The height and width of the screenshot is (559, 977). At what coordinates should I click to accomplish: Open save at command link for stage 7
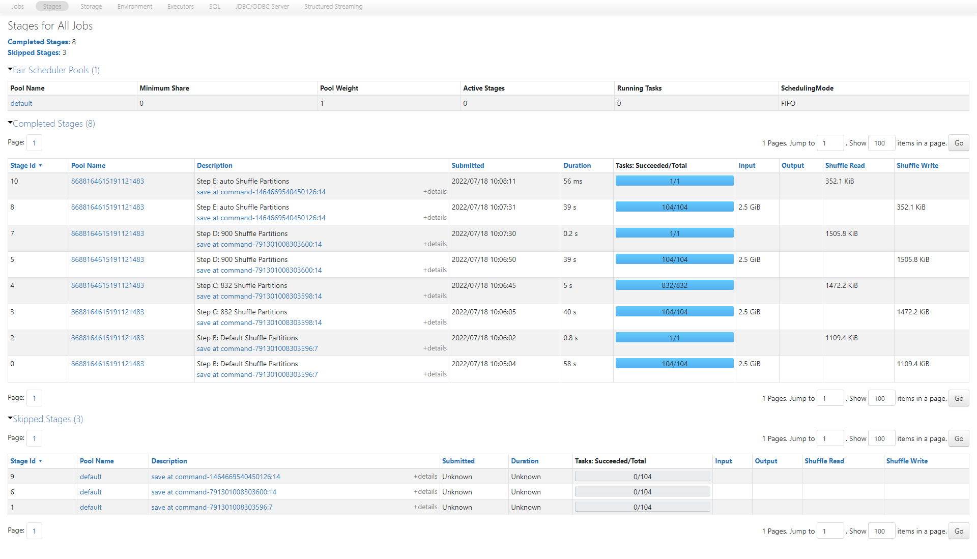[259, 244]
